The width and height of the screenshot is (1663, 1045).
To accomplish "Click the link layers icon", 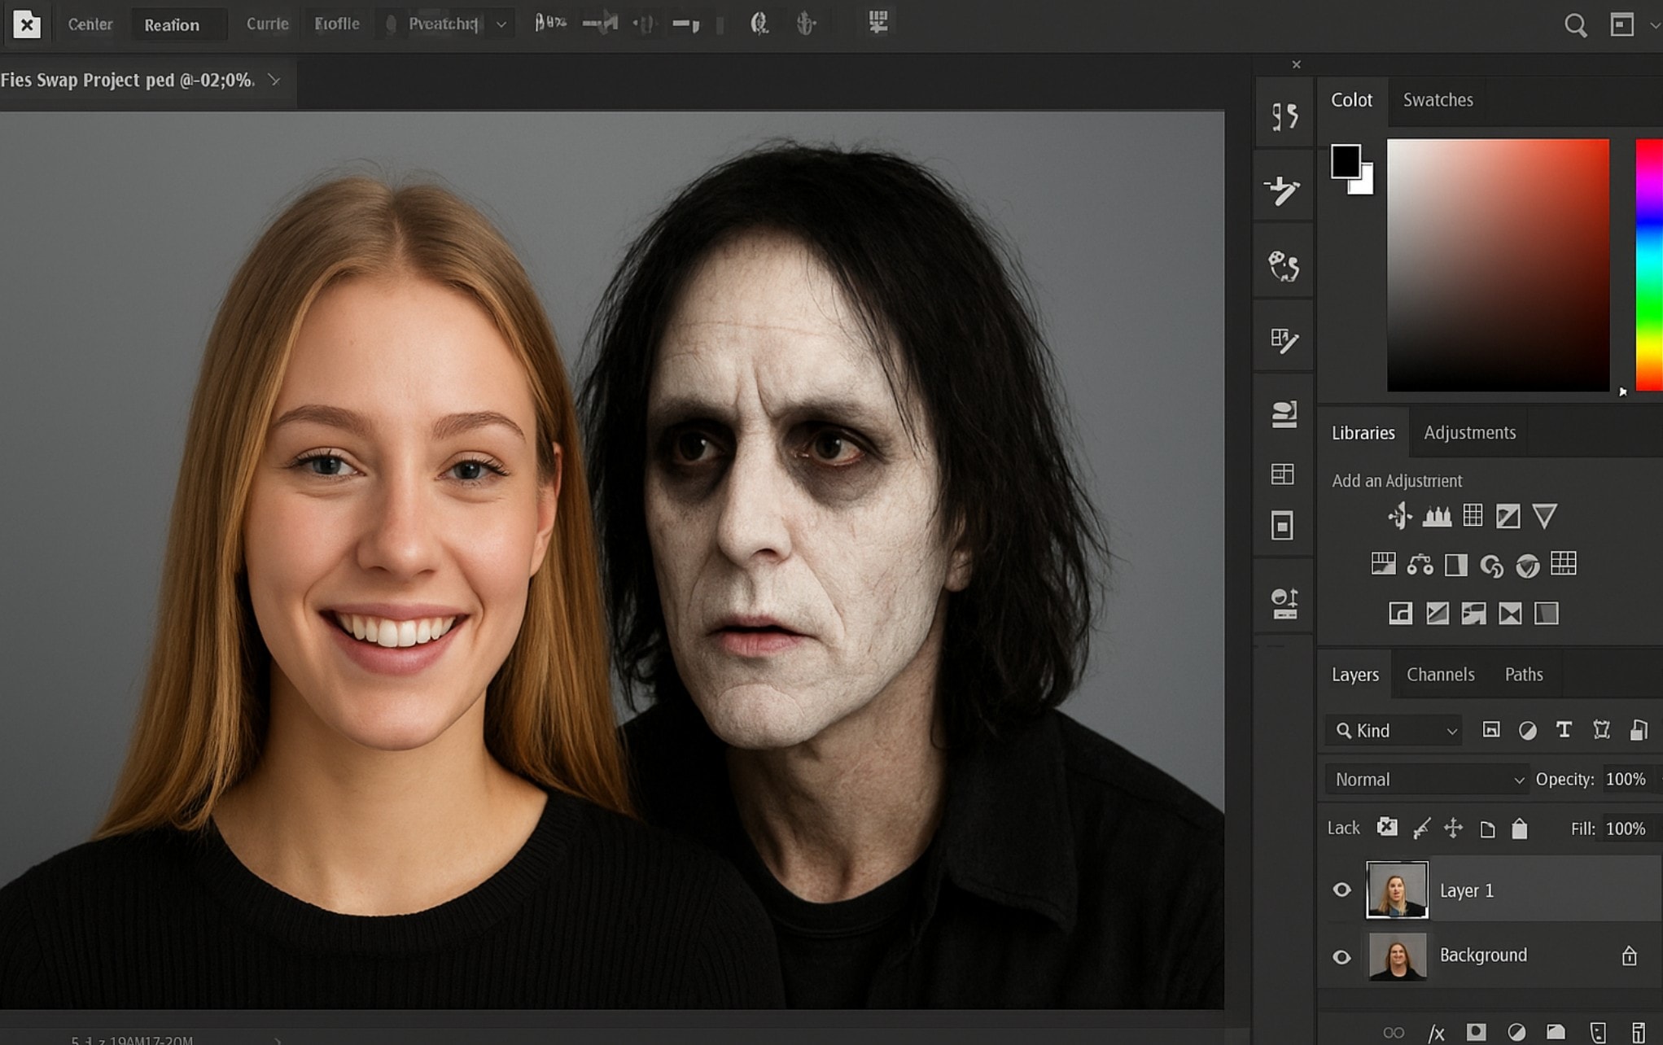I will 1394,1033.
